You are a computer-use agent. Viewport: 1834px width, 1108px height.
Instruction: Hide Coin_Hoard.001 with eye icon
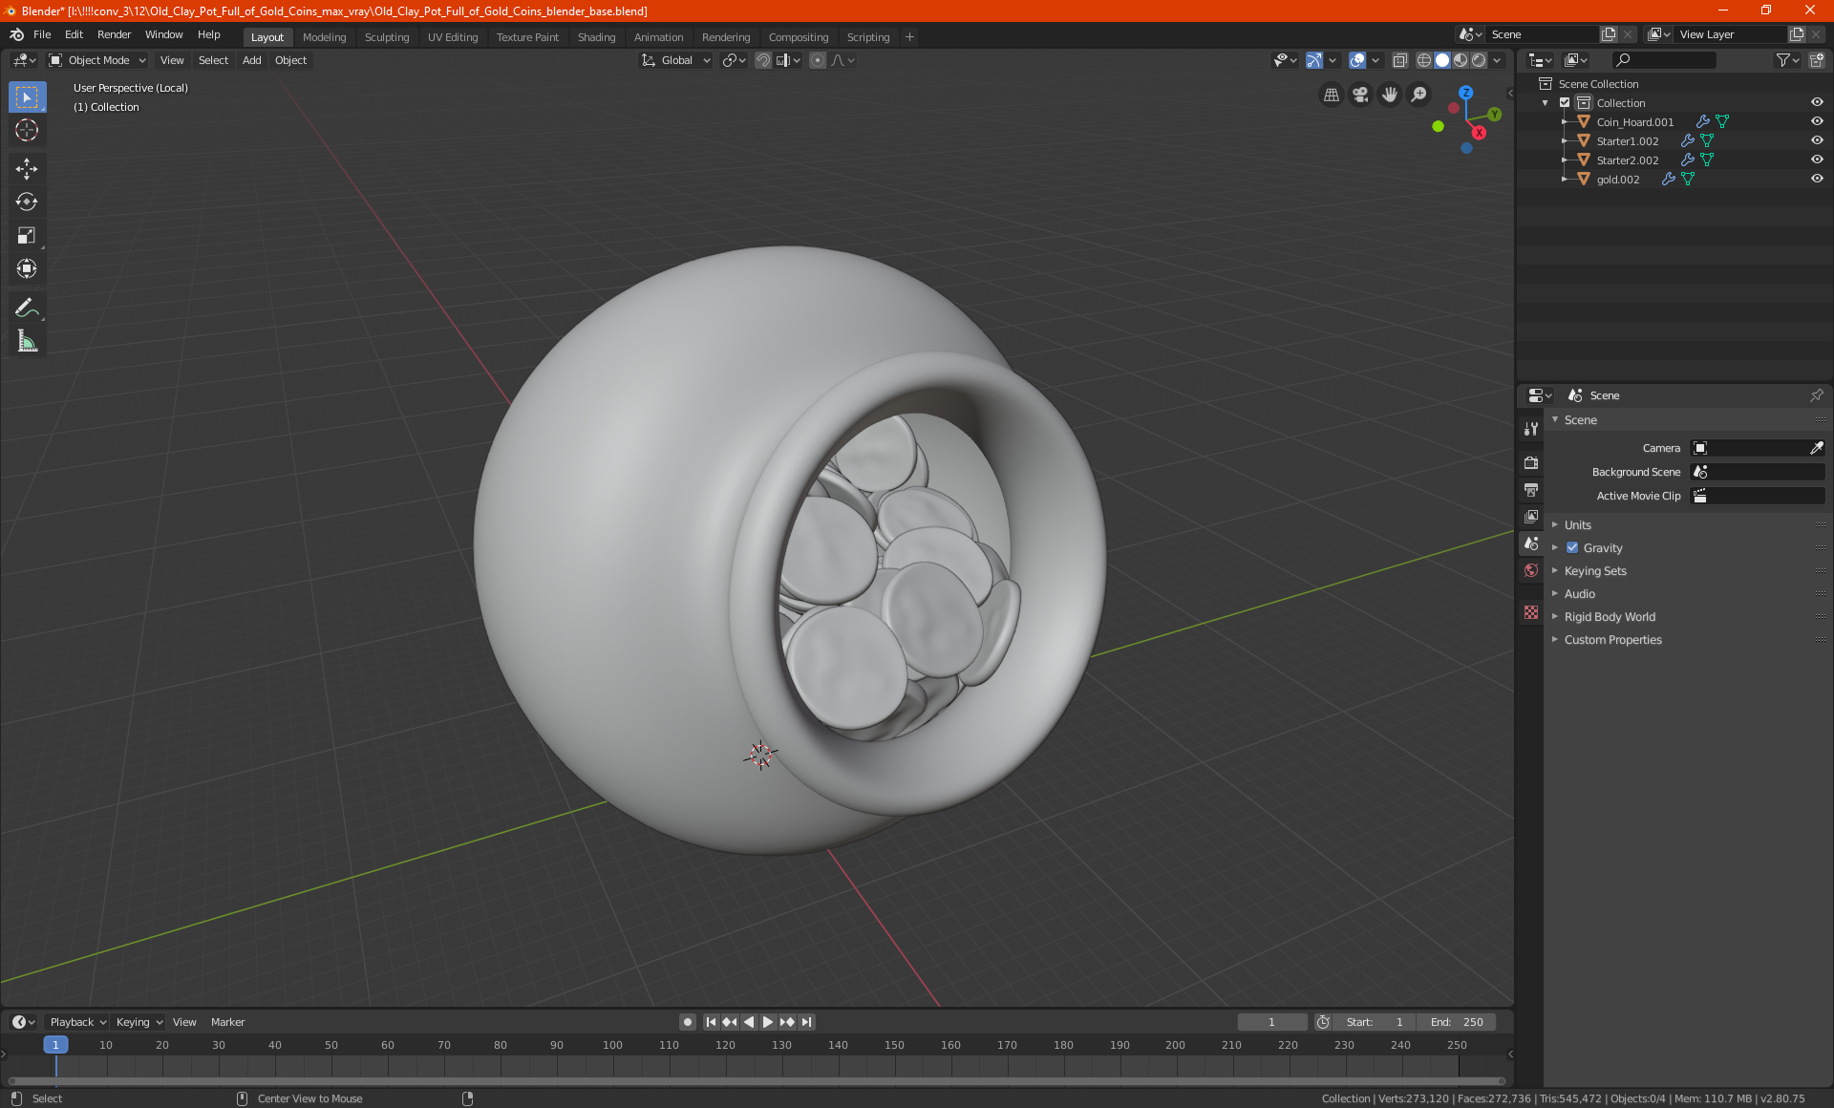1817,121
